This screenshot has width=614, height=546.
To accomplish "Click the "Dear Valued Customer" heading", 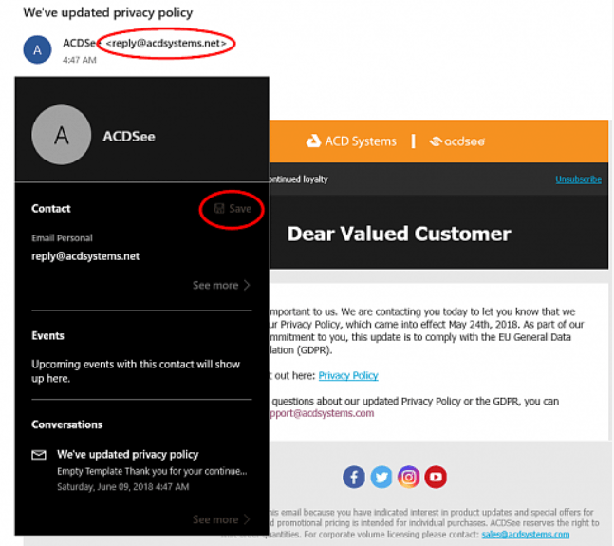I will (x=399, y=234).
